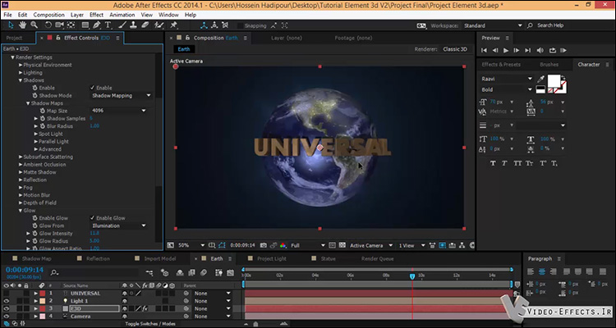616x328 pixels.
Task: Select the Horizontal Type tool
Action: [x=108, y=25]
